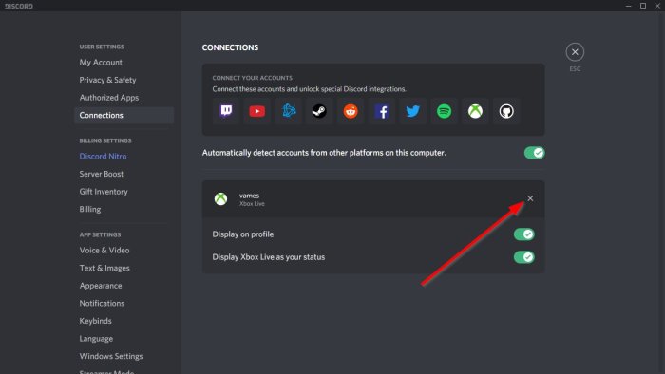Click the CONNECTIONS heading
665x374 pixels.
point(230,47)
